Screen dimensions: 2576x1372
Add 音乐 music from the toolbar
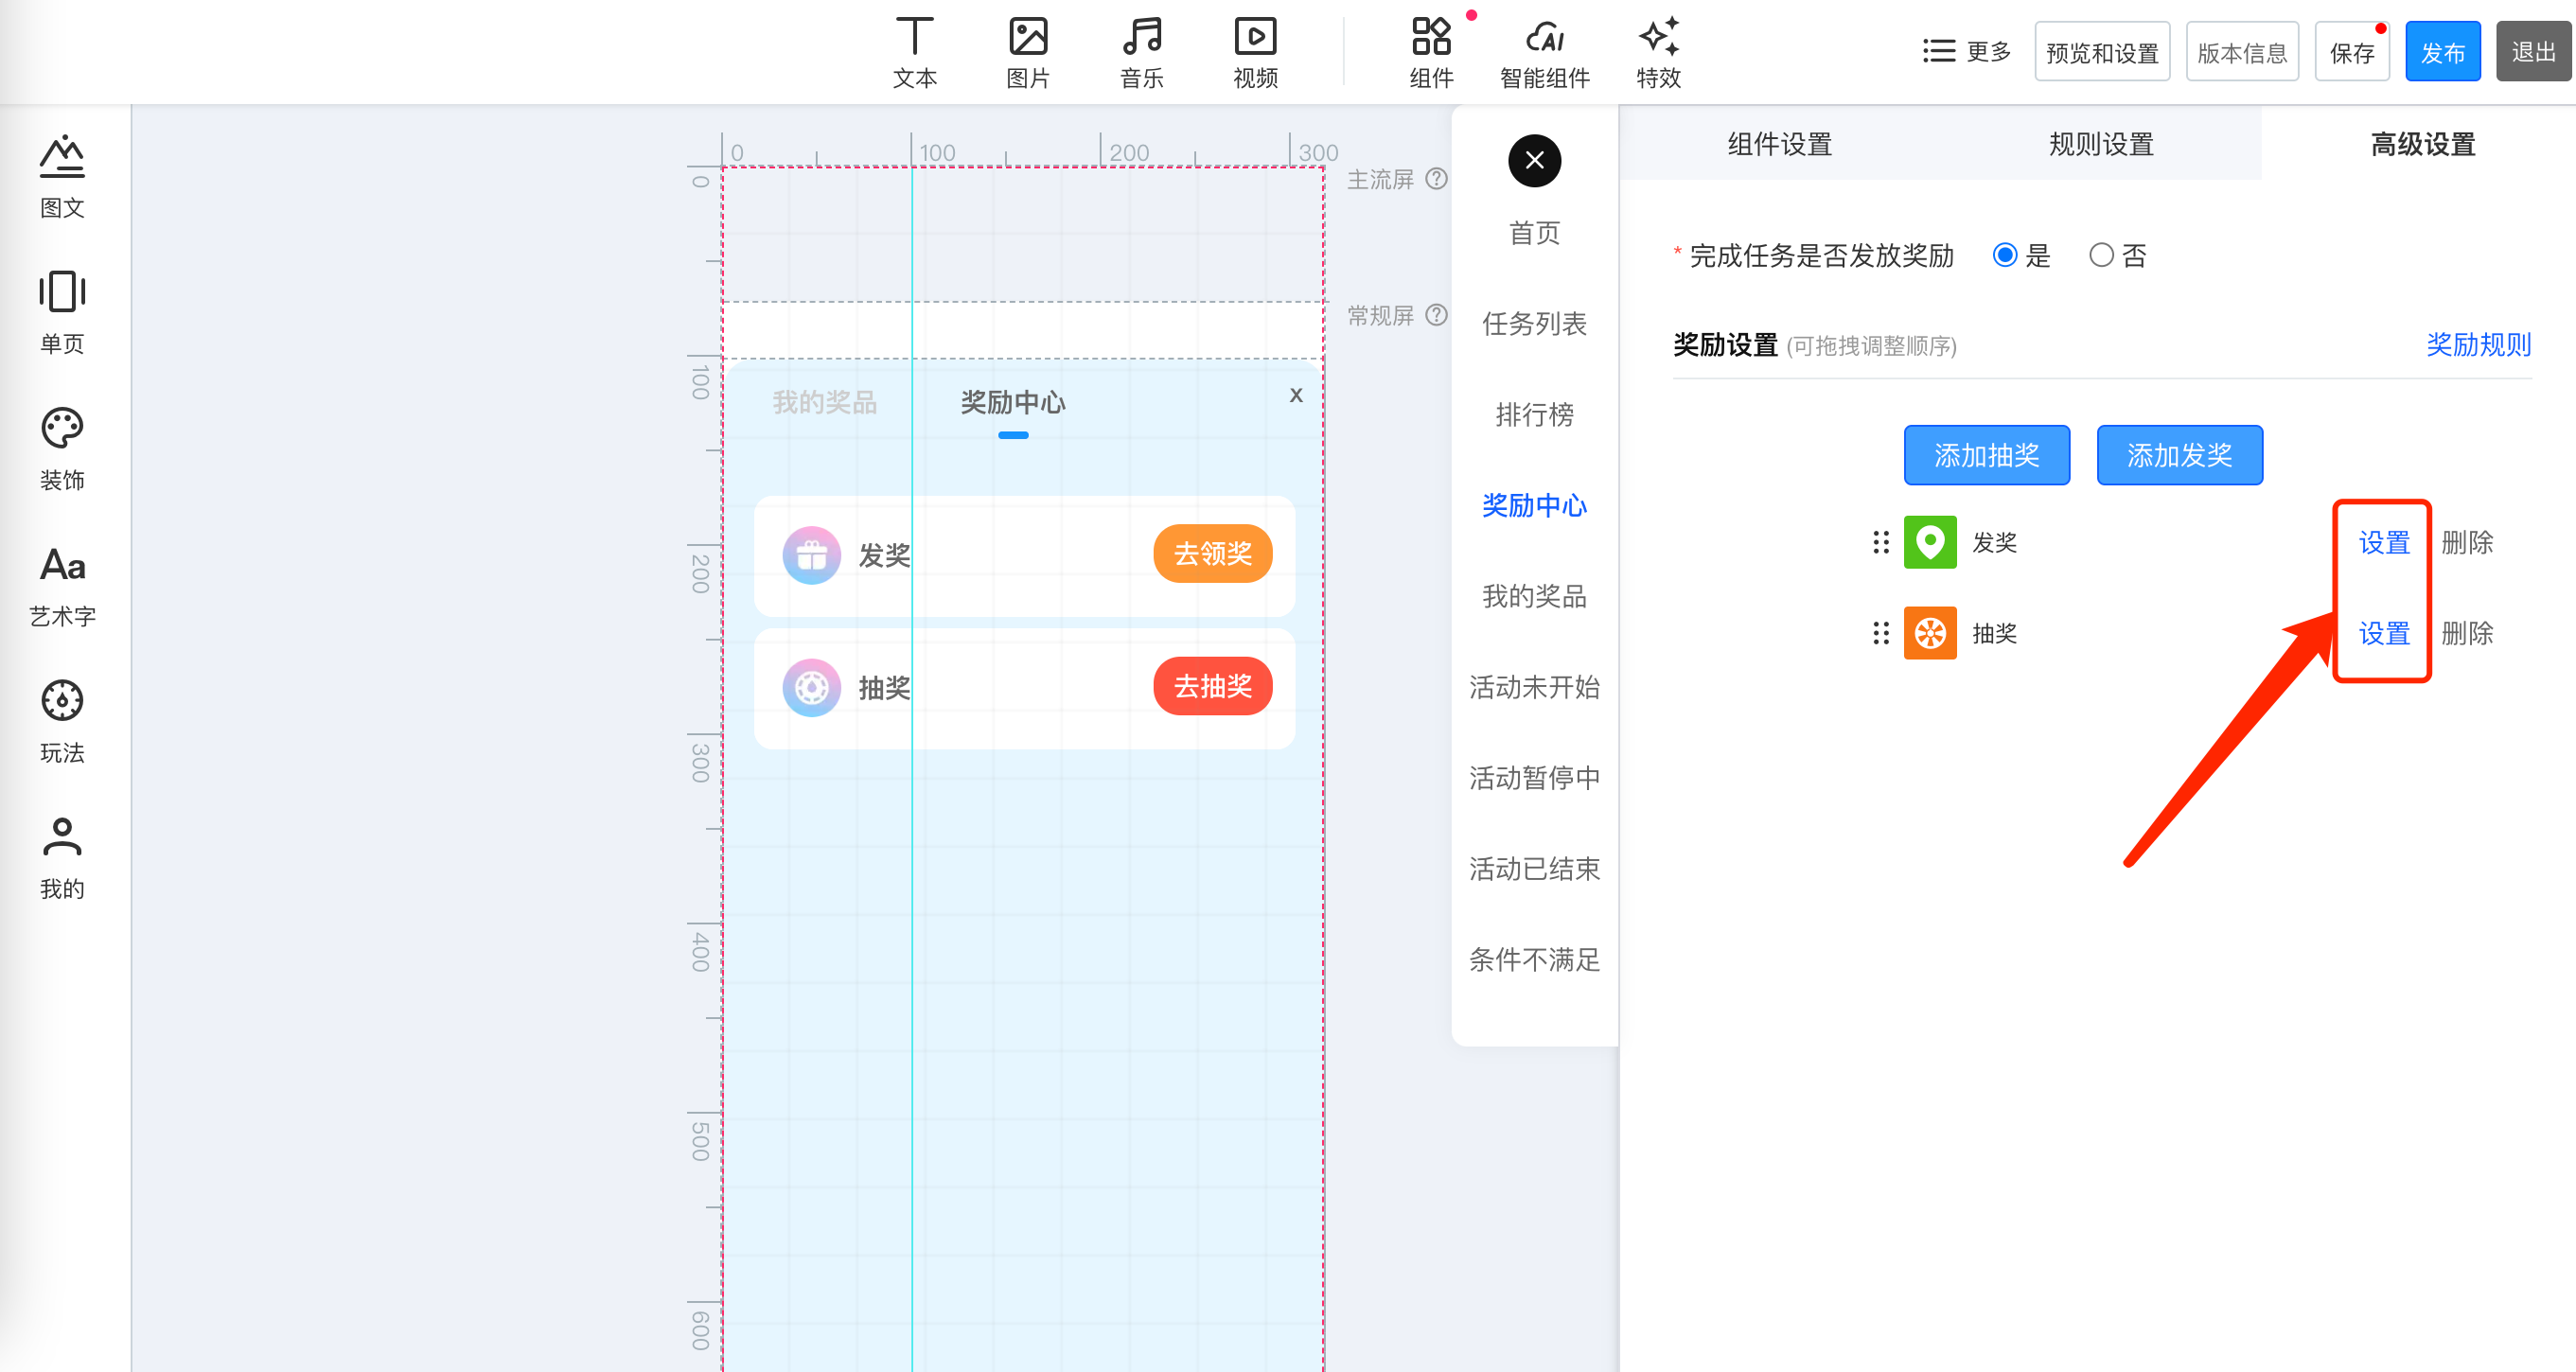coord(1142,53)
